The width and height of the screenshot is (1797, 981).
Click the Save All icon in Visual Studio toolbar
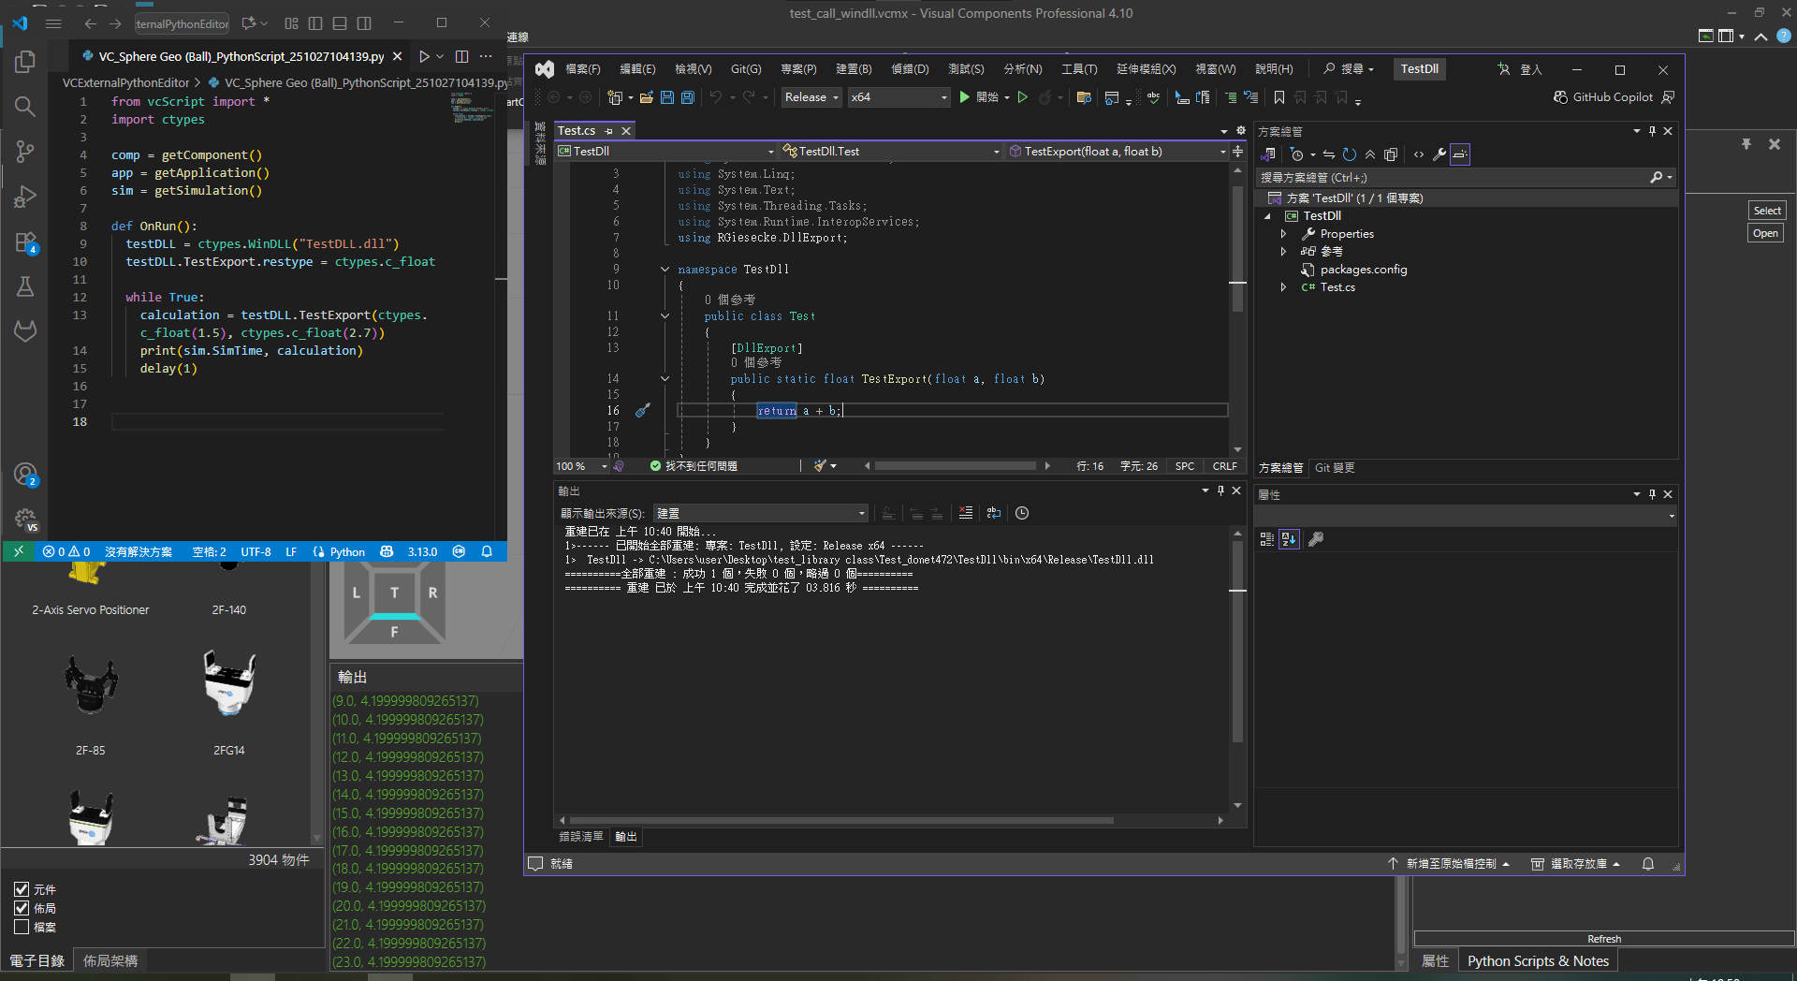(688, 97)
